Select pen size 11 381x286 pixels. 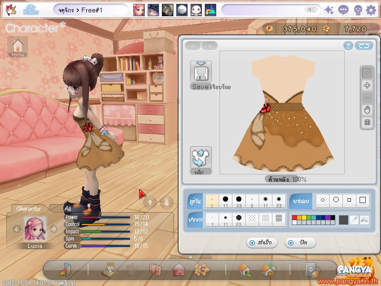click(225, 220)
